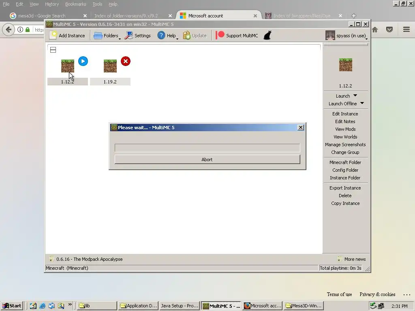Viewport: 415px width, 311px height.
Task: Select the 1.19.2 instance icon
Action: pyautogui.click(x=110, y=66)
